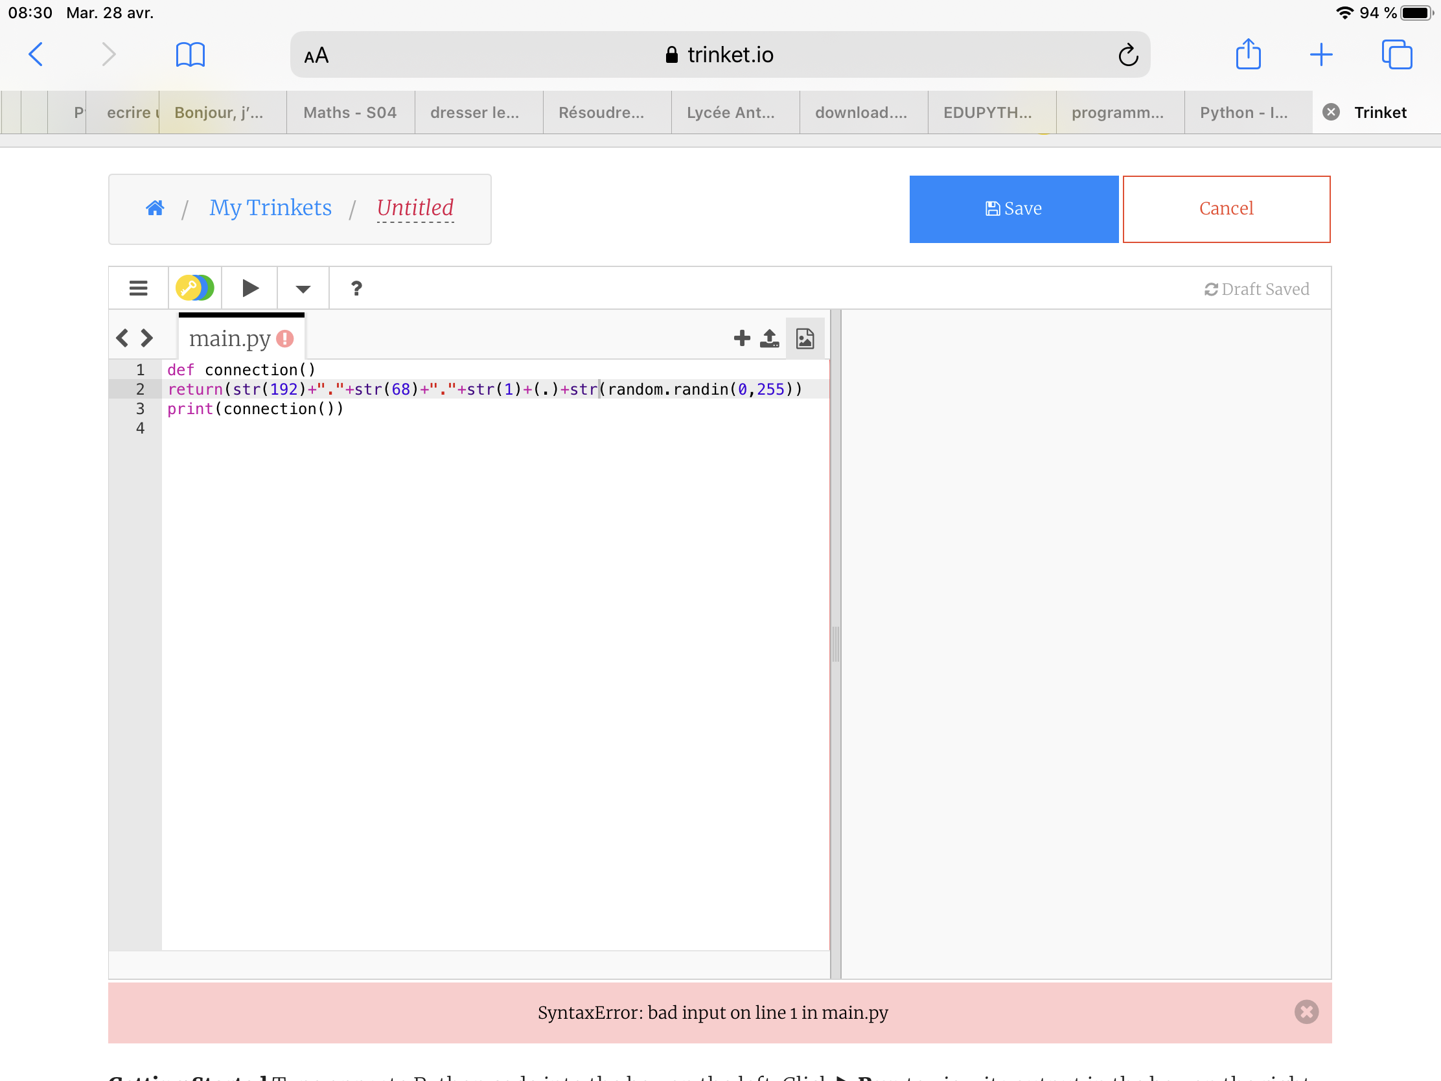Viewport: 1441px width, 1081px height.
Task: Go to the previous file tab arrow
Action: click(122, 338)
